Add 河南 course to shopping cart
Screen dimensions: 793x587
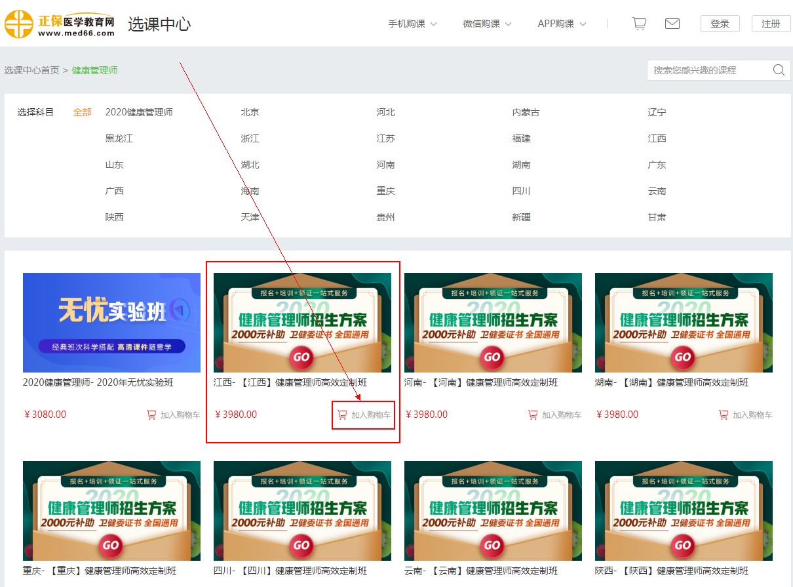pyautogui.click(x=555, y=415)
